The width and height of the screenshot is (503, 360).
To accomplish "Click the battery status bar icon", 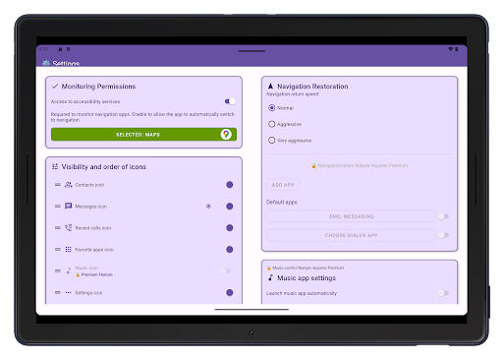I will (456, 49).
